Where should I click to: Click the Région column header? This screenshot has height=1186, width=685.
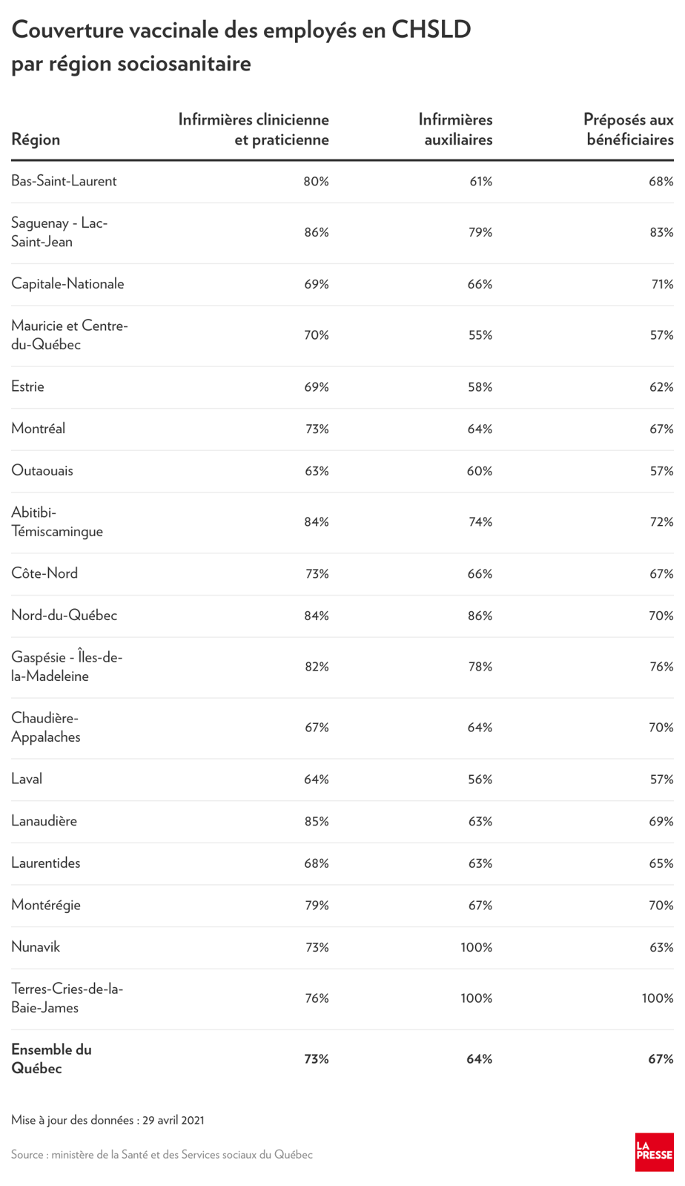36,139
